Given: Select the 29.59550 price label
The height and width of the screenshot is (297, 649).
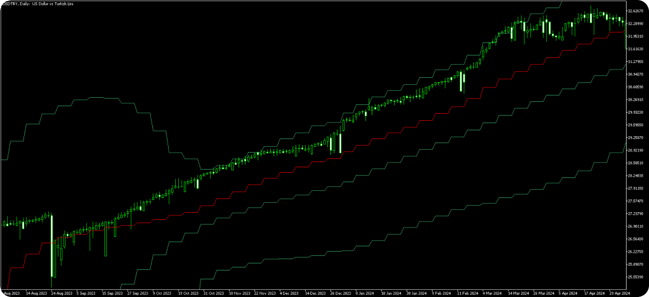Looking at the screenshot, I should coord(637,125).
